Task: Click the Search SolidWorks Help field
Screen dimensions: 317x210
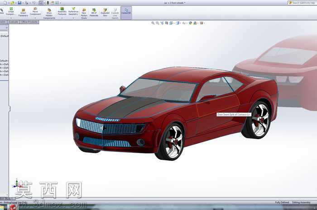Action: [x=302, y=3]
